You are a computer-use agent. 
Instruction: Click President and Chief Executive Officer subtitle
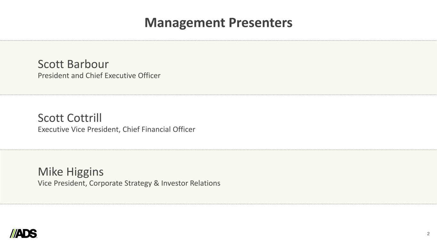pyautogui.click(x=99, y=76)
